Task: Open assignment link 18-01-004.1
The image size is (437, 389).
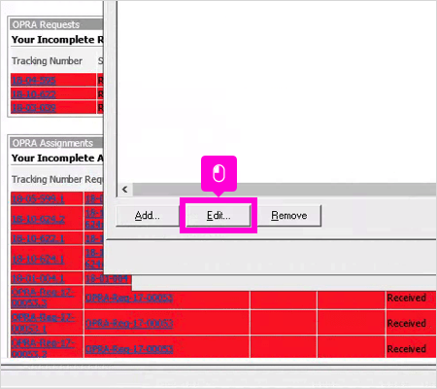Action: tap(38, 278)
